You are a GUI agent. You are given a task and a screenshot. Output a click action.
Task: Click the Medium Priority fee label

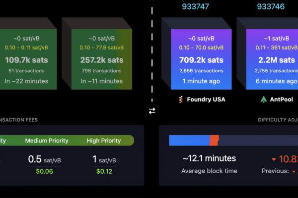[49, 141]
